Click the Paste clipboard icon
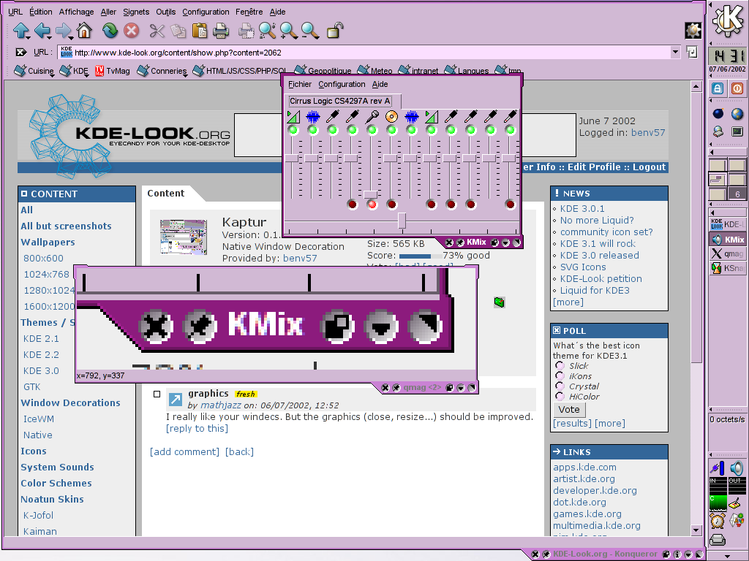This screenshot has height=561, width=749. (x=199, y=31)
